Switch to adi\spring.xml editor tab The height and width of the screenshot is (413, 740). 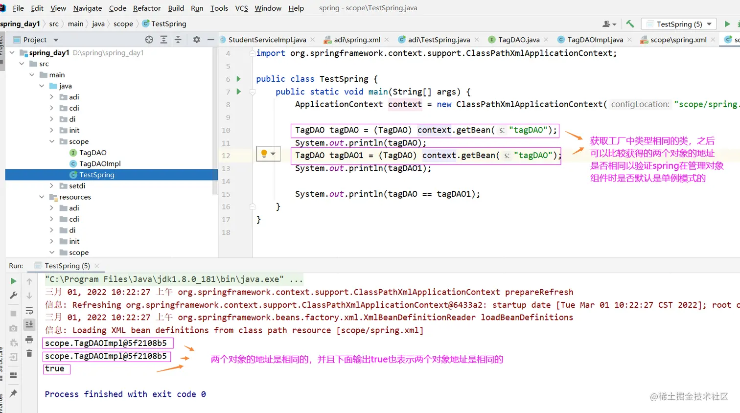[x=356, y=40]
